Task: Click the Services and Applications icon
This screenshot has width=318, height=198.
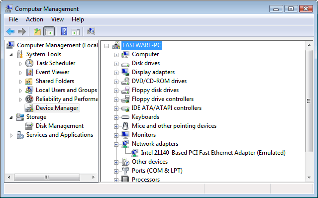Action: (x=20, y=135)
